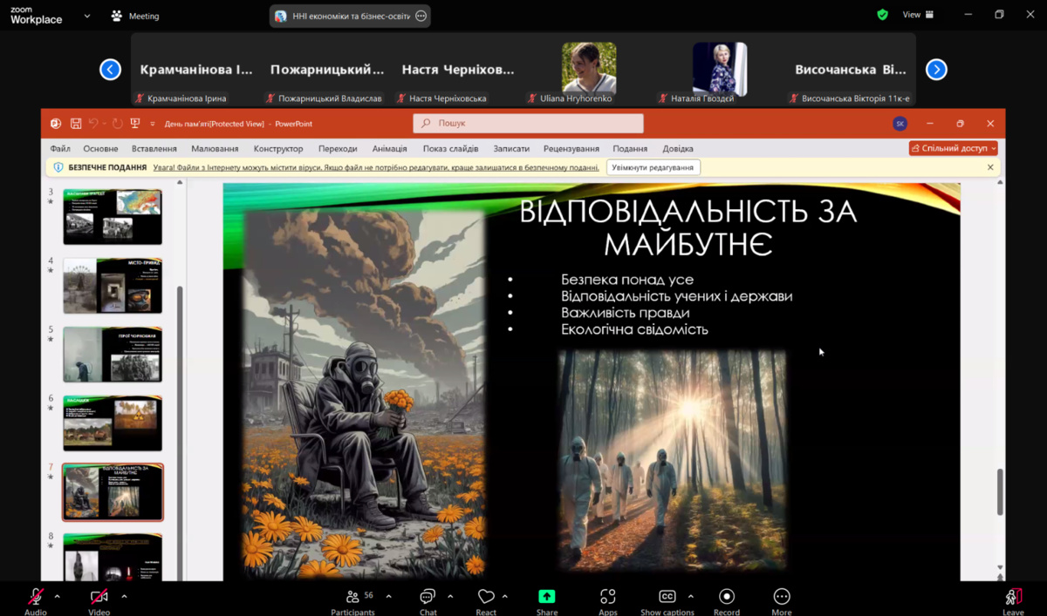Image resolution: width=1047 pixels, height=616 pixels.
Task: Open the Meeting tab in the title bar
Action: pyautogui.click(x=135, y=16)
